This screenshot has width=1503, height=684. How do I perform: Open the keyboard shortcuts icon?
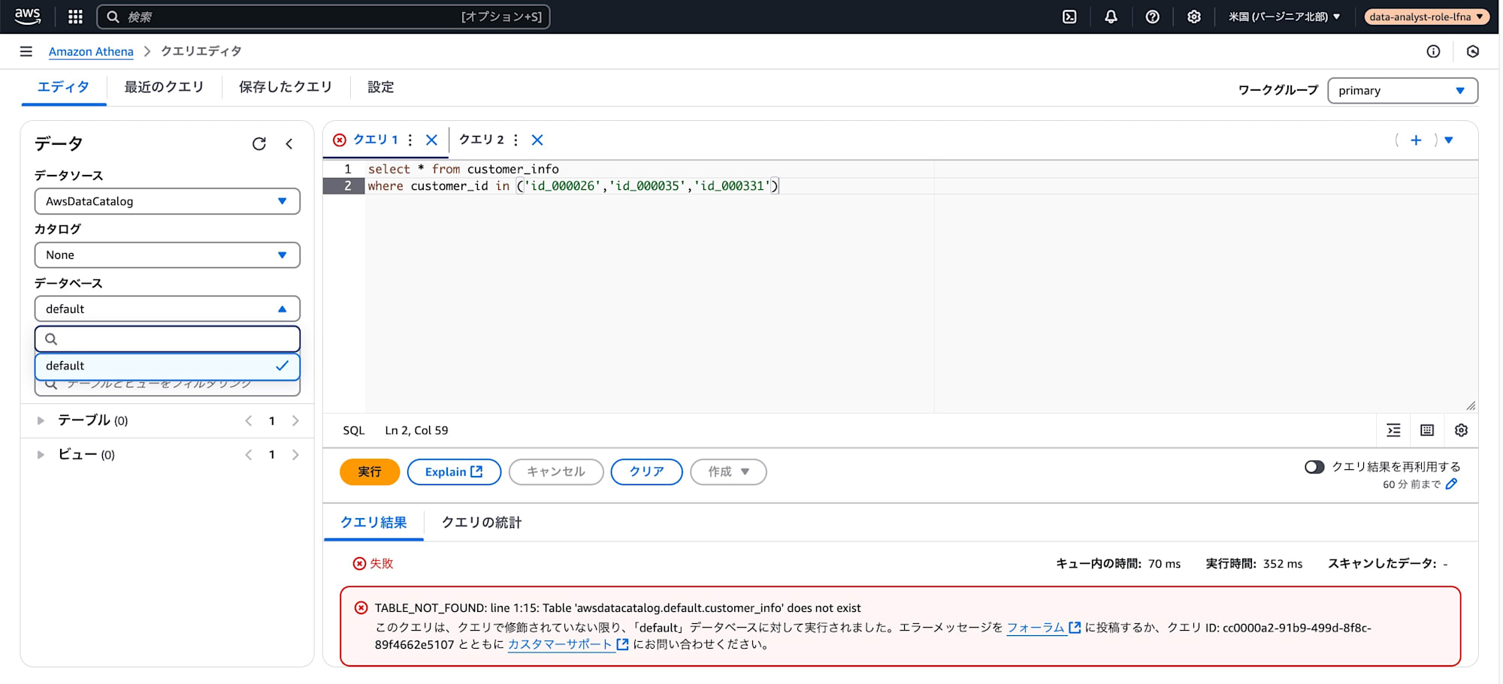1427,430
